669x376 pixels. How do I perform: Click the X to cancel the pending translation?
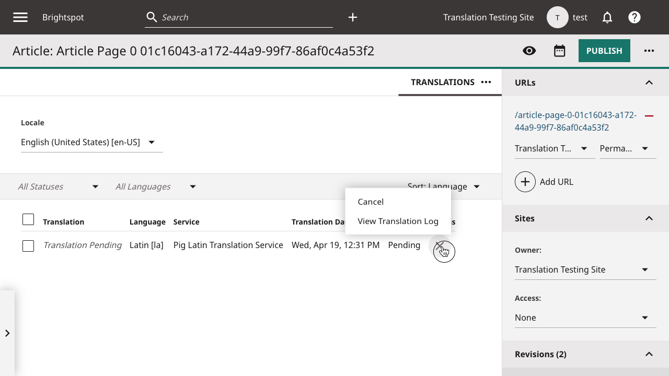coord(444,245)
